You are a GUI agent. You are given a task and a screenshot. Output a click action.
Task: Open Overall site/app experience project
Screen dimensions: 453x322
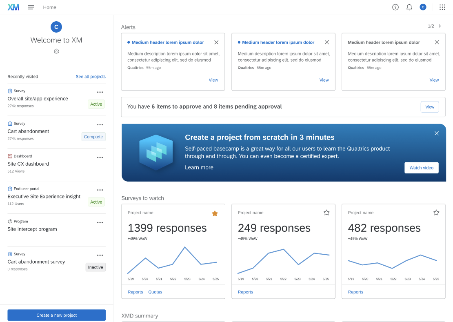(38, 98)
